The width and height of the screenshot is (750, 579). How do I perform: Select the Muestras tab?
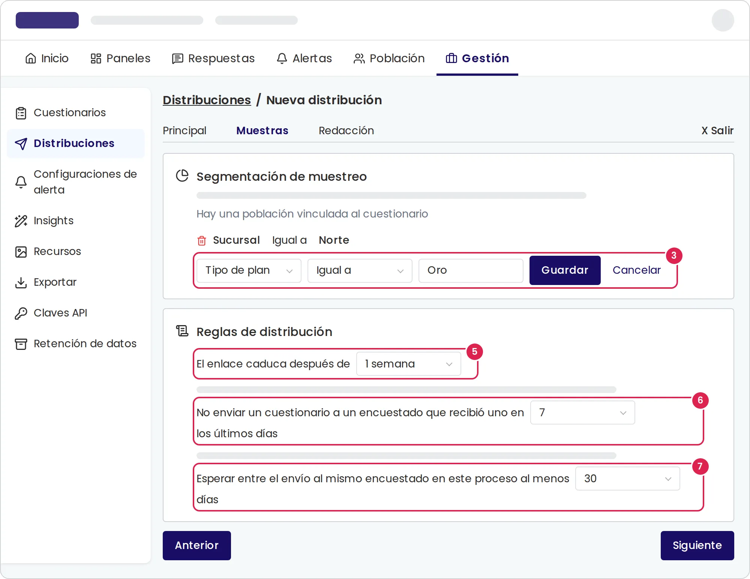[262, 130]
